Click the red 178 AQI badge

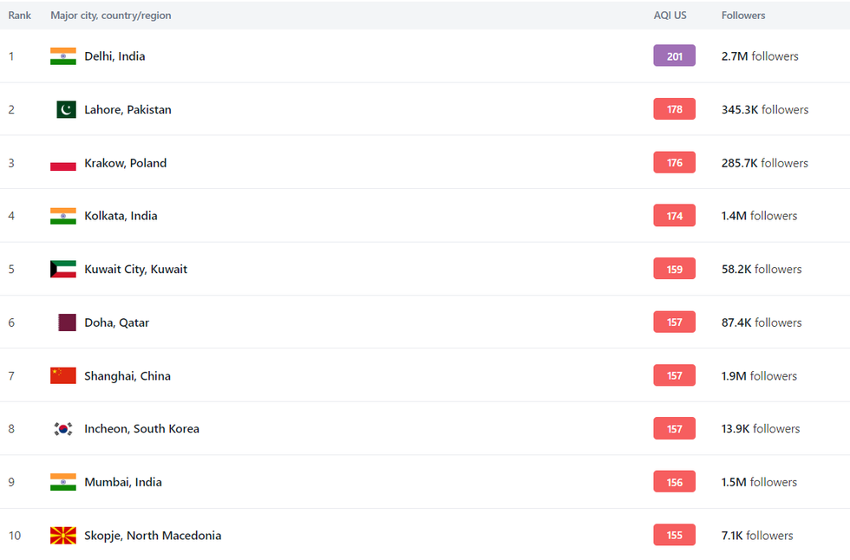coord(674,110)
